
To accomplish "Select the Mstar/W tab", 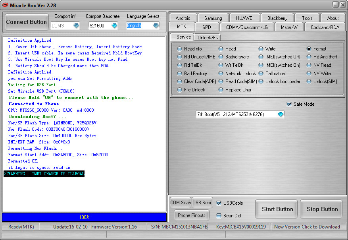I will (289, 27).
